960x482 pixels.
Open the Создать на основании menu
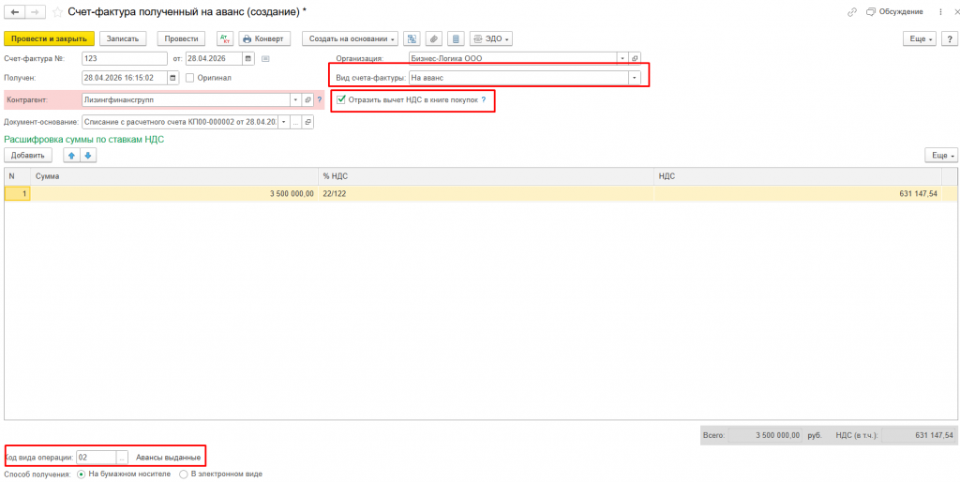point(351,38)
